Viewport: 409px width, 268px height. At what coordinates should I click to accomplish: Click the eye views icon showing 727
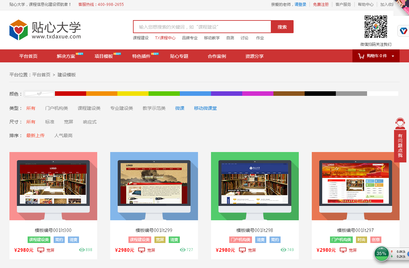[x=183, y=250]
